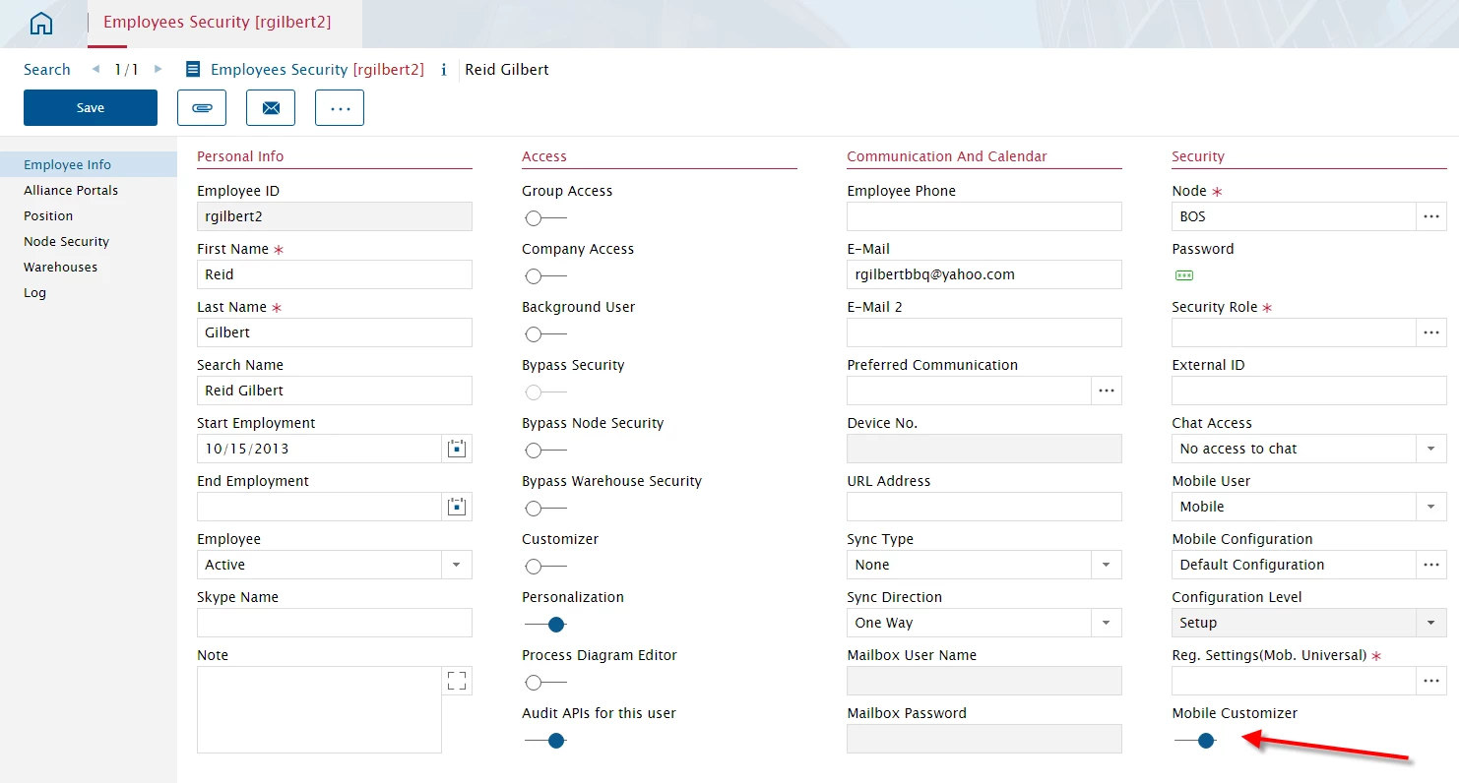Click the envelope email icon button
1459x783 pixels.
[x=271, y=108]
